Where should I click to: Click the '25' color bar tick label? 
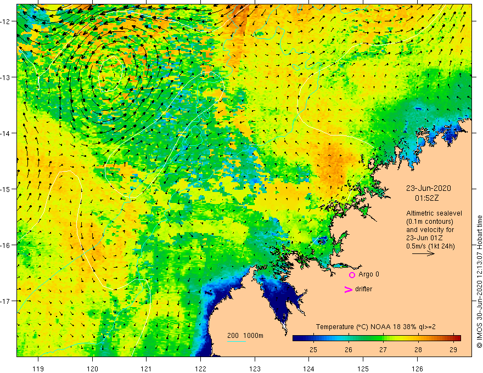313,350
